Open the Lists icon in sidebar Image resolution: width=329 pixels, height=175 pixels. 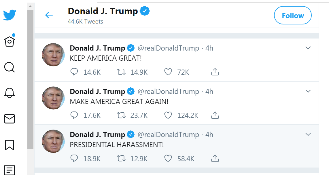tap(10, 169)
